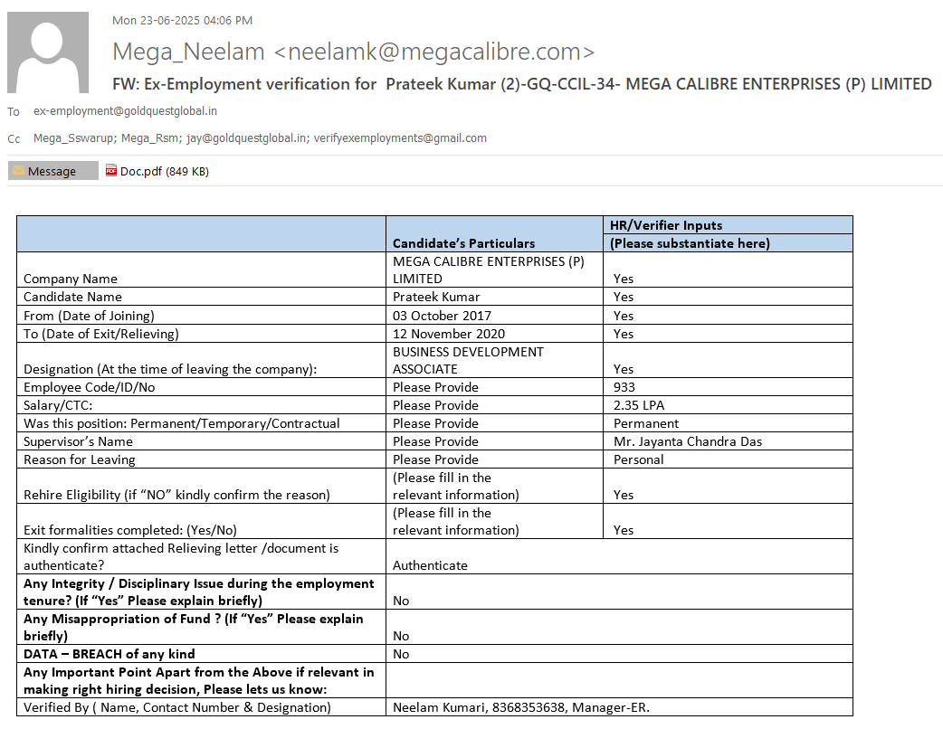The image size is (943, 729).
Task: Click Cc recipient jay@goldquestglobal.in
Action: coord(246,138)
